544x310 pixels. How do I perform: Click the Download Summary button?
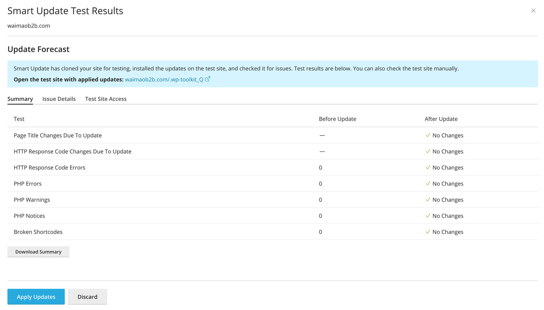click(x=38, y=252)
